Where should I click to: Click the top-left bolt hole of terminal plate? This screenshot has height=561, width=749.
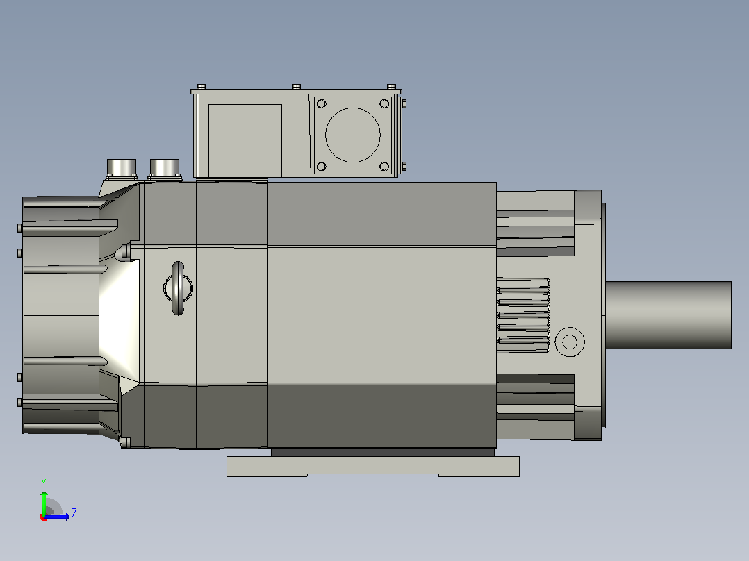point(322,103)
